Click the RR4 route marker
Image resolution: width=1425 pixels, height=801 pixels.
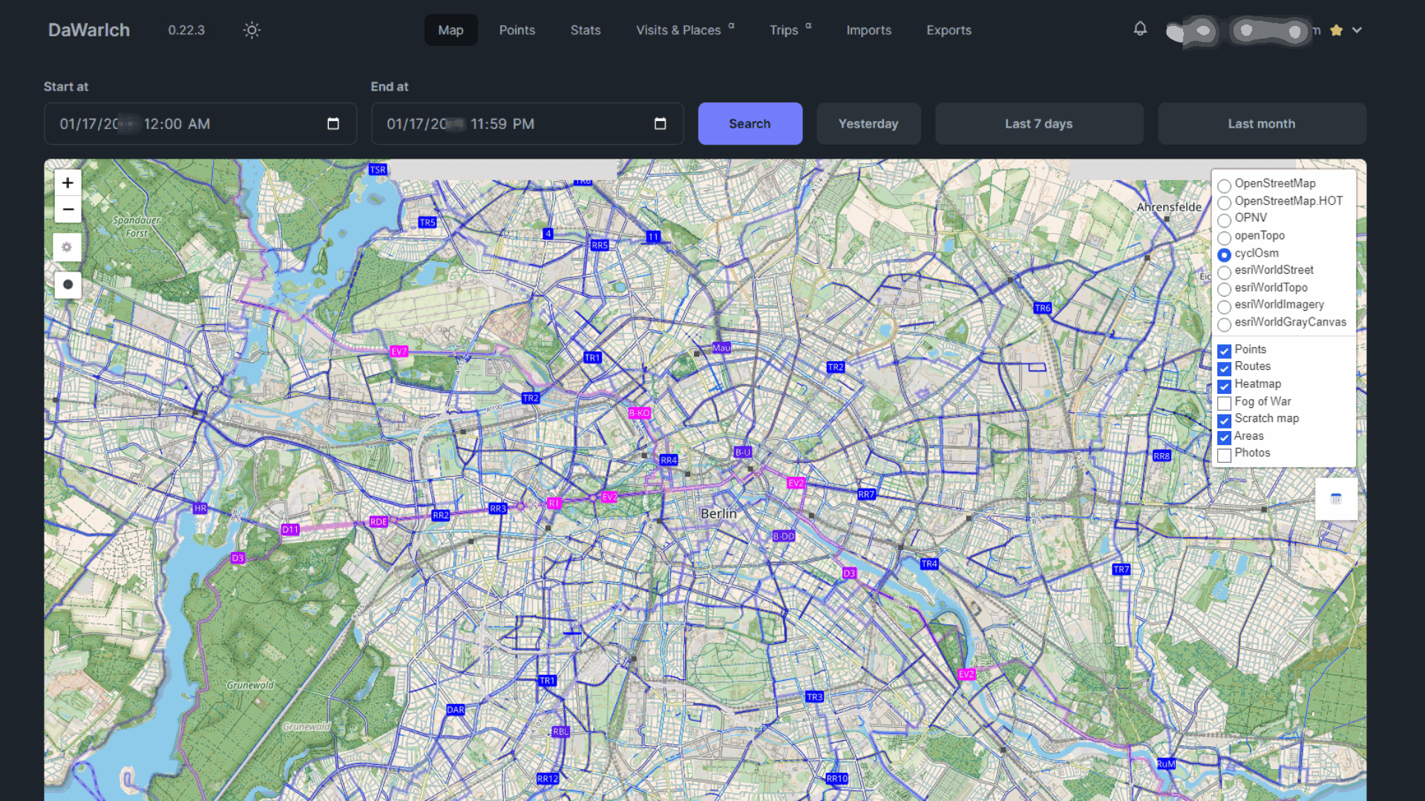coord(669,460)
